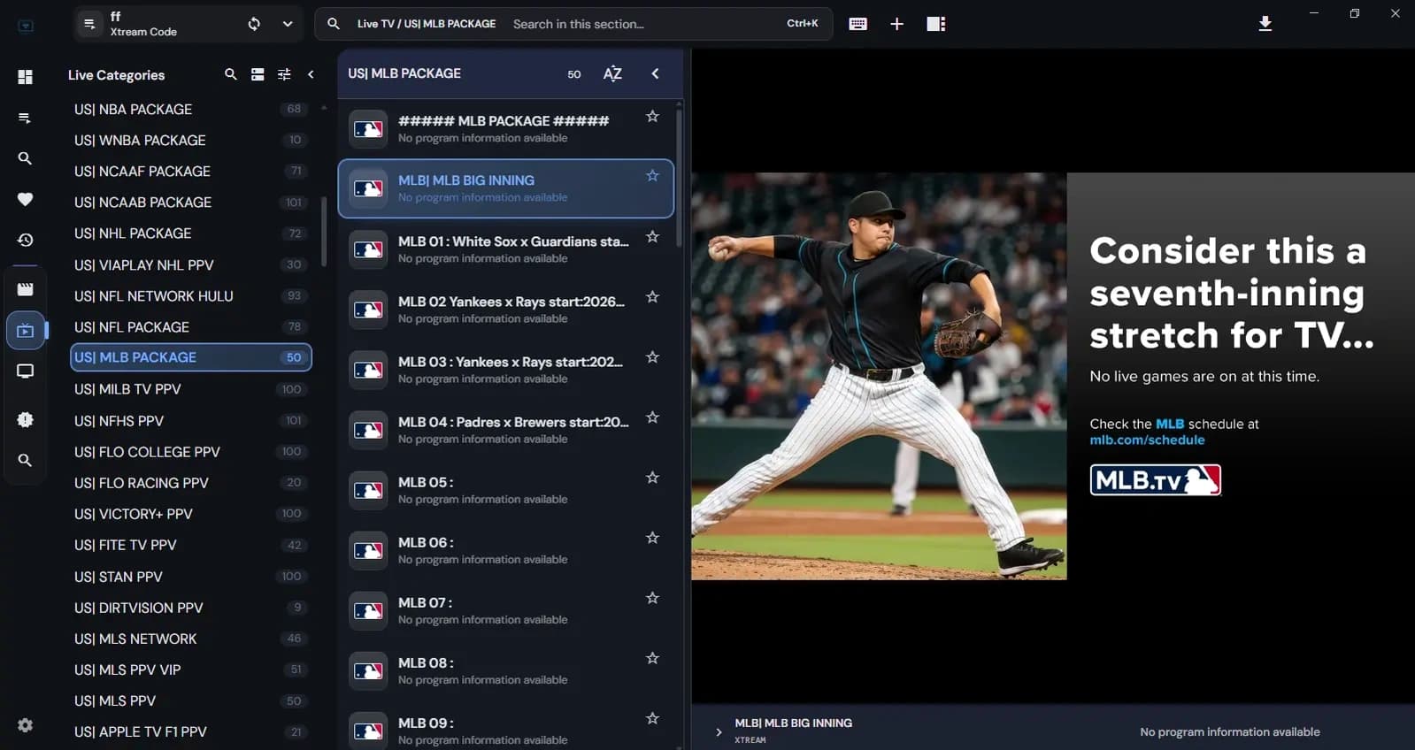Open the series monitor icon in sidebar
Viewport: 1415px width, 750px height.
(x=25, y=371)
